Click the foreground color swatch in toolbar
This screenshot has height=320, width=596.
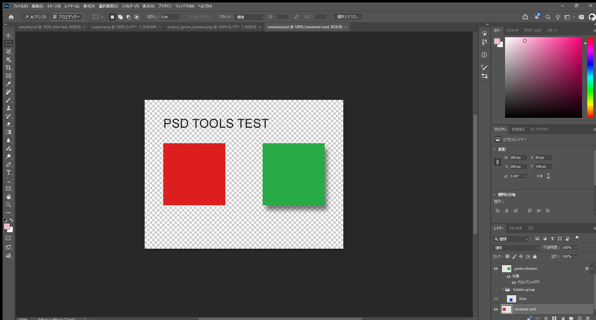(x=7, y=226)
